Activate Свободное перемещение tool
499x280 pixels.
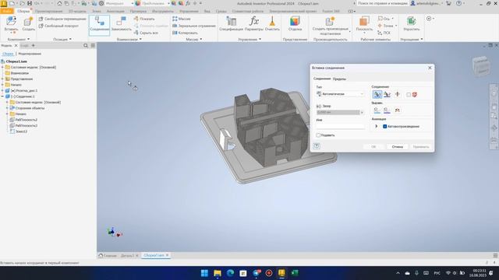pyautogui.click(x=62, y=19)
